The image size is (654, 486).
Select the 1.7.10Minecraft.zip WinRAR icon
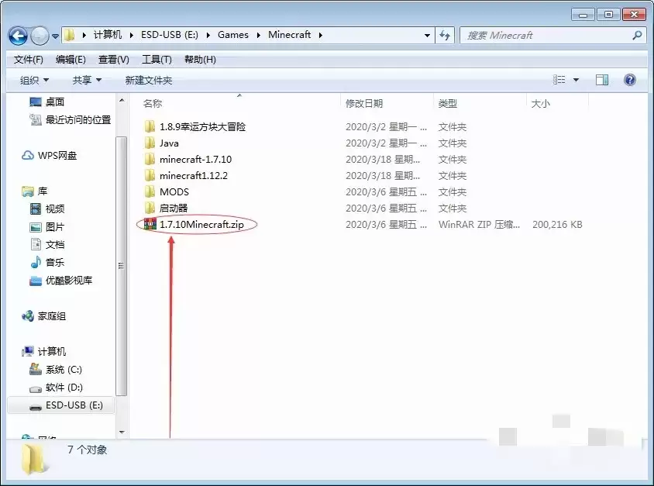[150, 224]
